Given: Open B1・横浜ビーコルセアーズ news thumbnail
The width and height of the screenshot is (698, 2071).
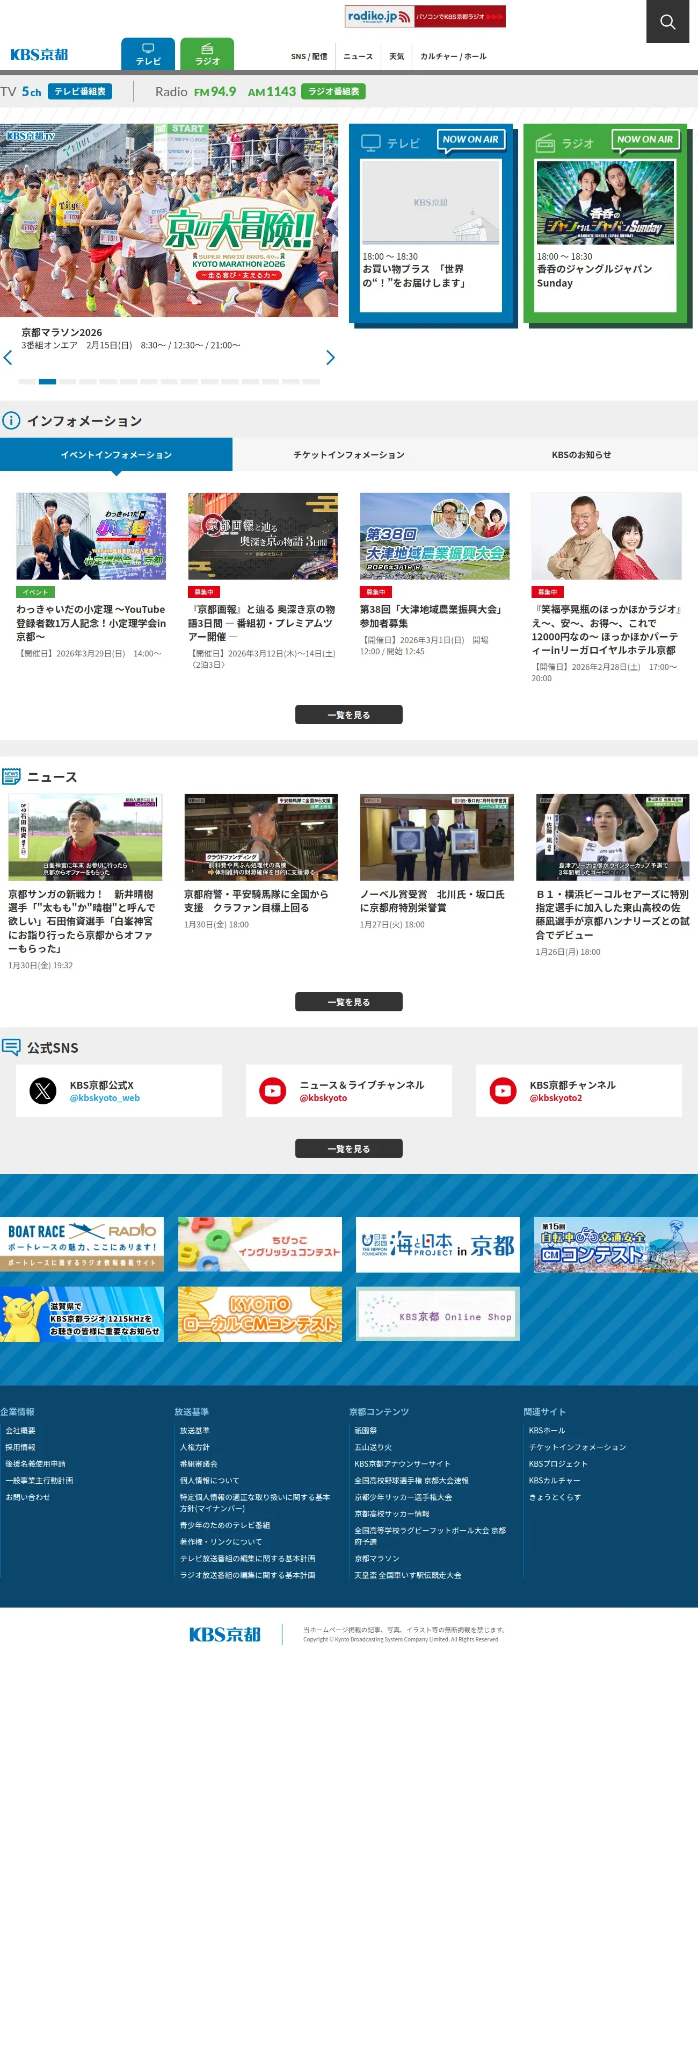Looking at the screenshot, I should (x=613, y=837).
